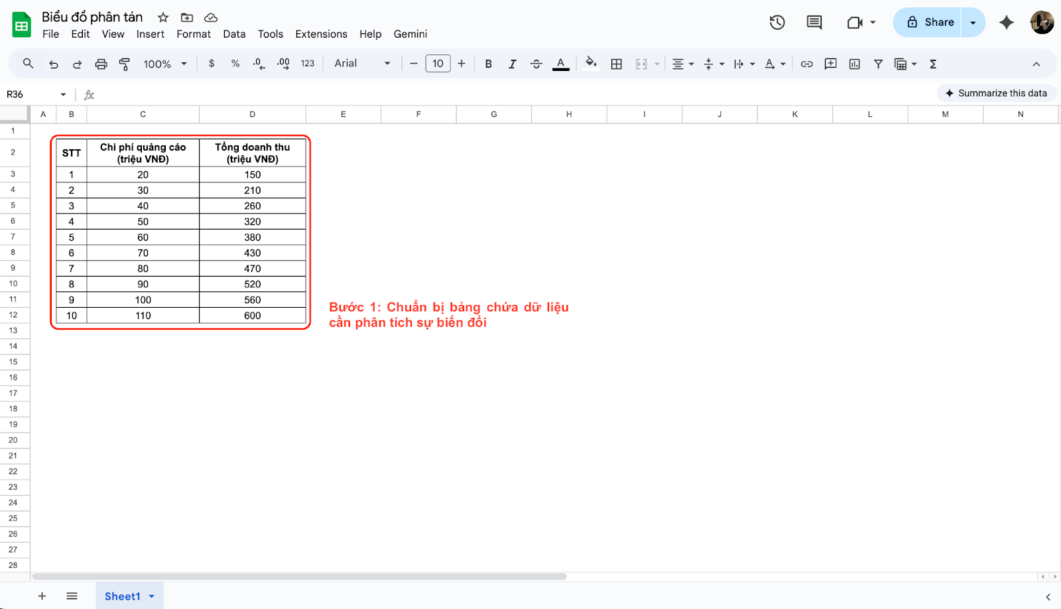Image resolution: width=1061 pixels, height=609 pixels.
Task: Open version history clock icon
Action: 777,23
